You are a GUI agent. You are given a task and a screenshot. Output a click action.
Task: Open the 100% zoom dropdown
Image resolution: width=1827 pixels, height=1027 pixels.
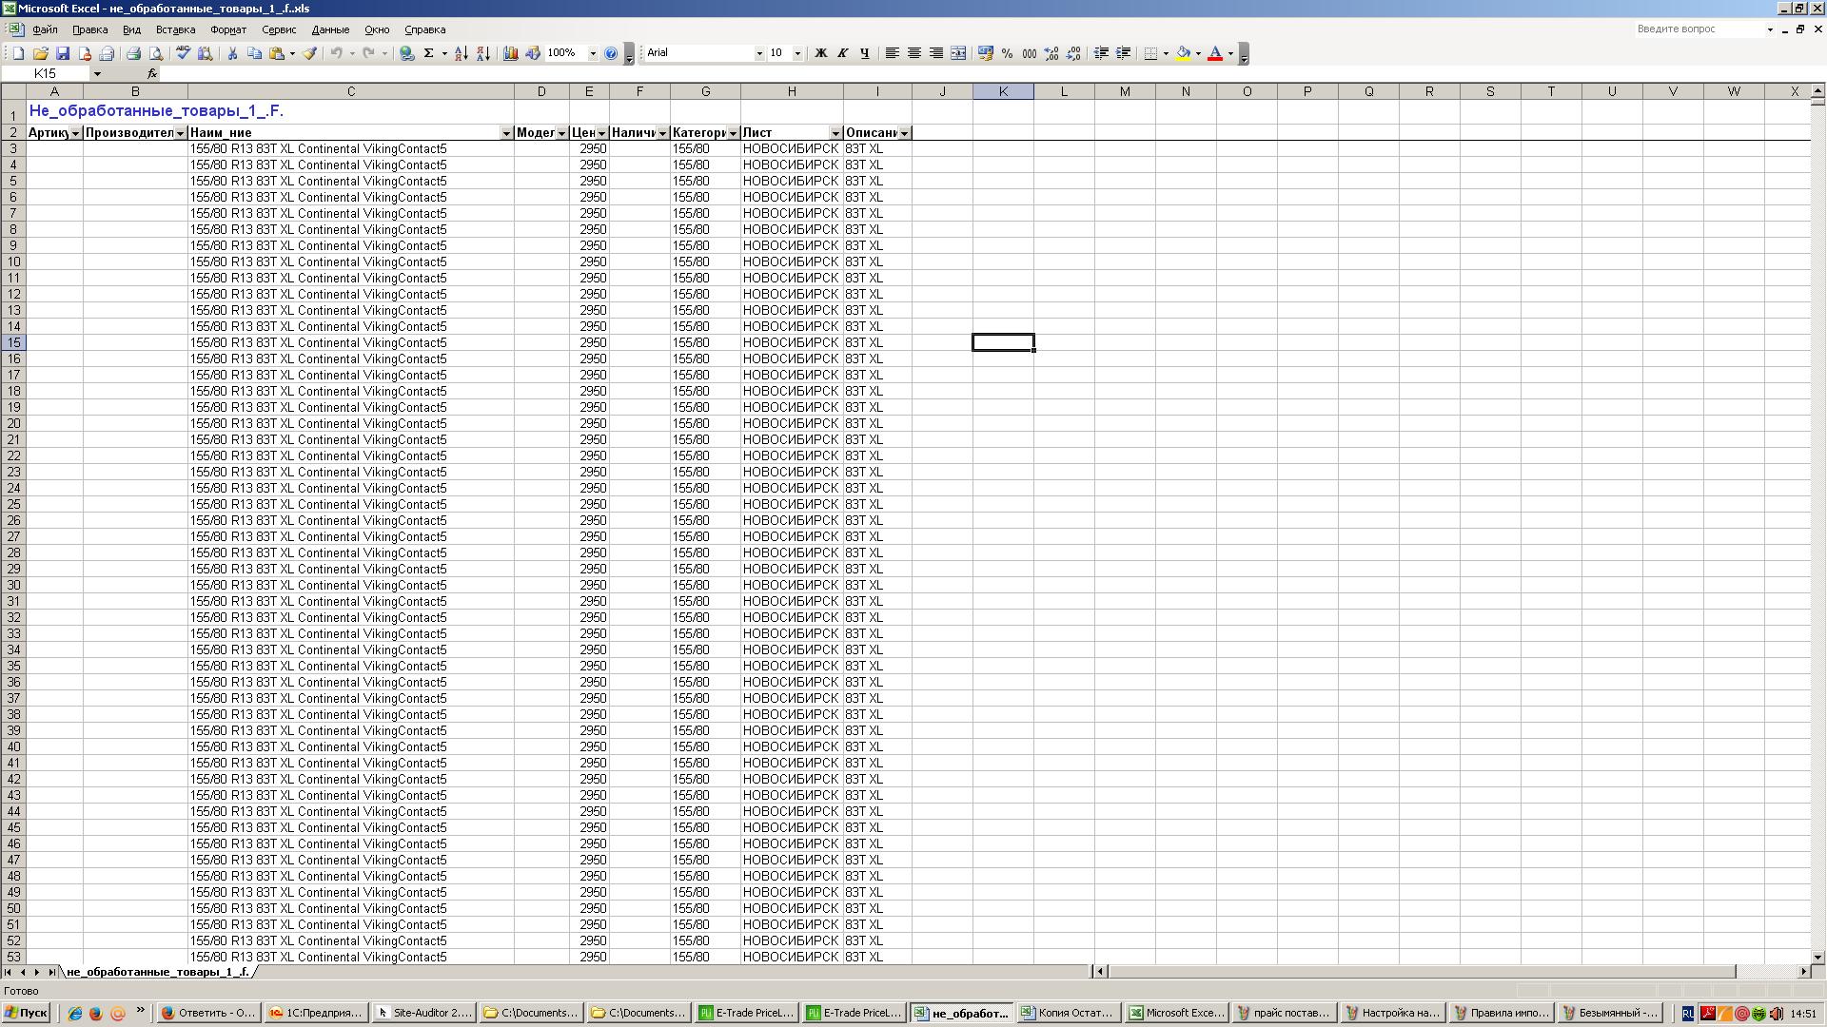[593, 53]
